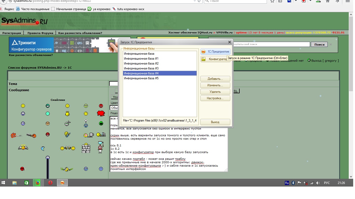Click the browser home icon

(x=328, y=1)
